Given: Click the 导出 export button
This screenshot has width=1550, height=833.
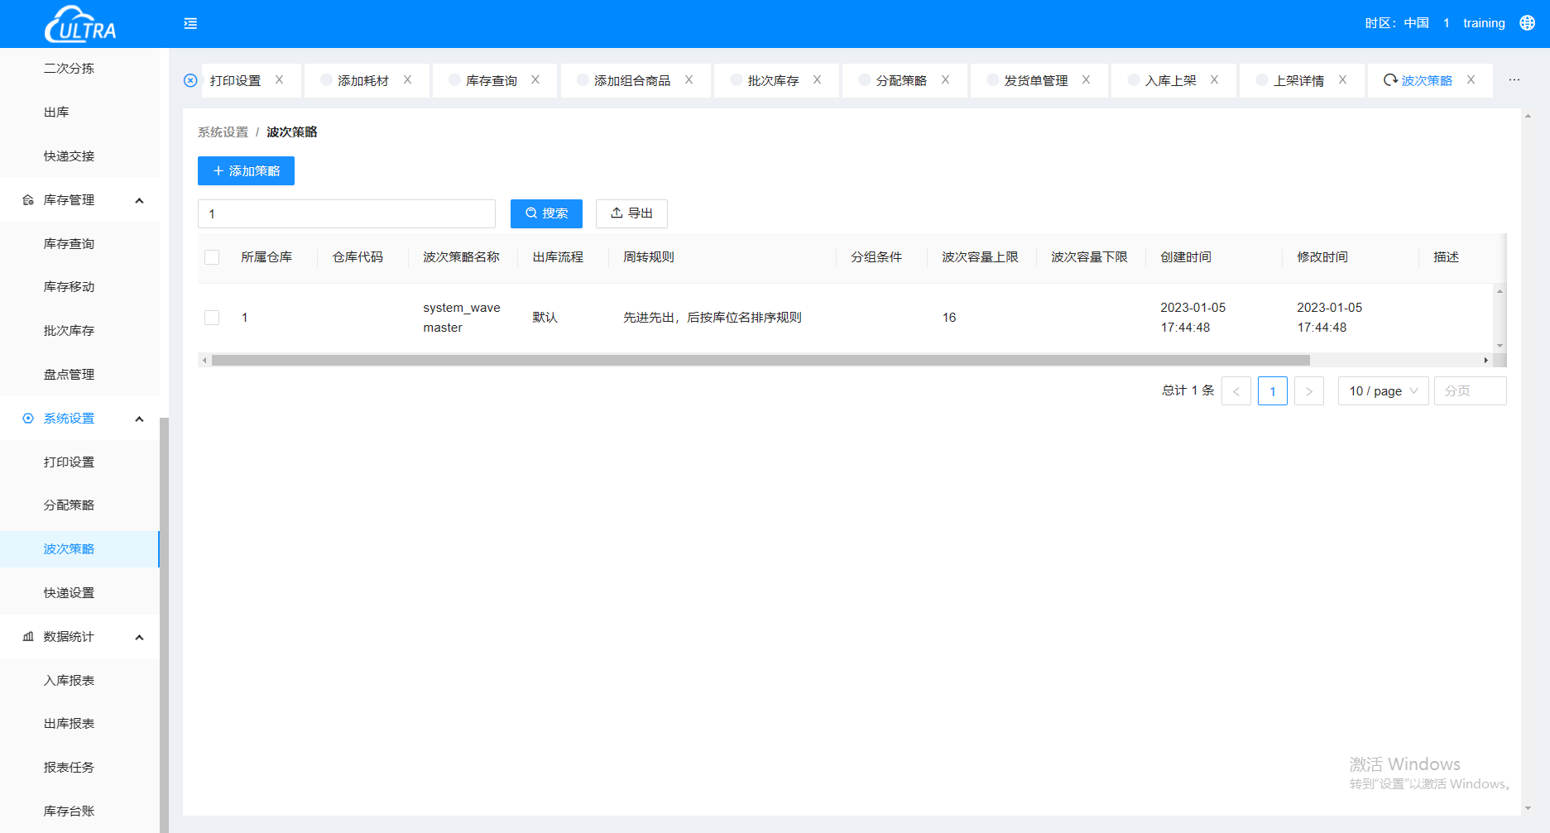Looking at the screenshot, I should (x=631, y=213).
